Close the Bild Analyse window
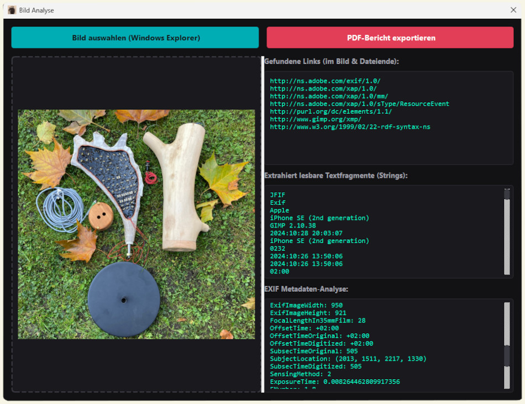Screen dimensions: 525x404 point(513,10)
